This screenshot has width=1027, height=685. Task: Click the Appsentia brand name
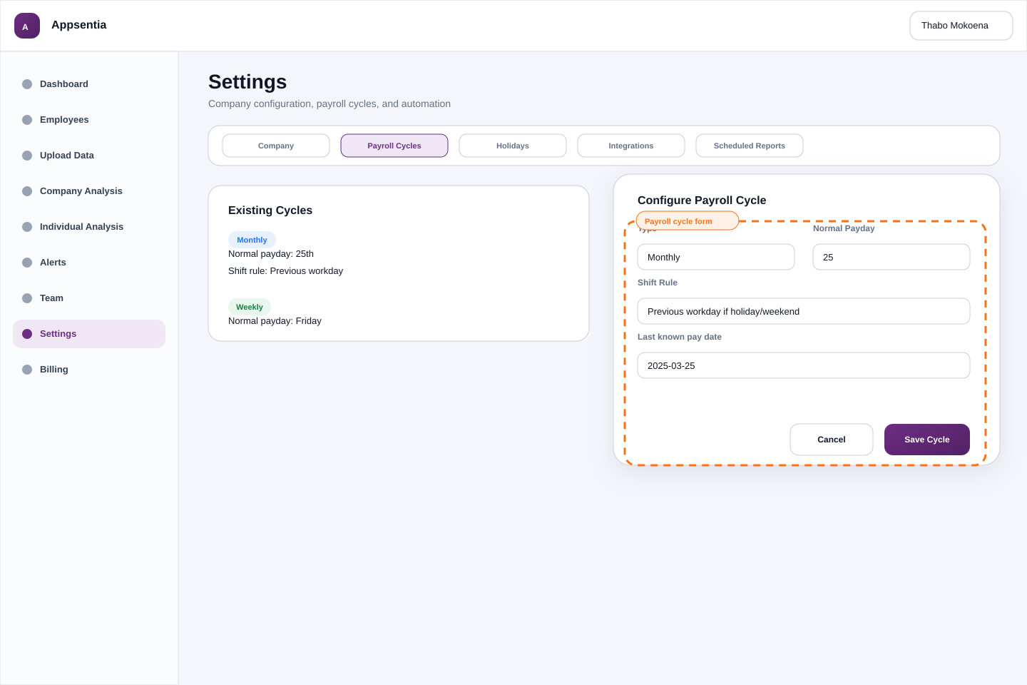[78, 25]
